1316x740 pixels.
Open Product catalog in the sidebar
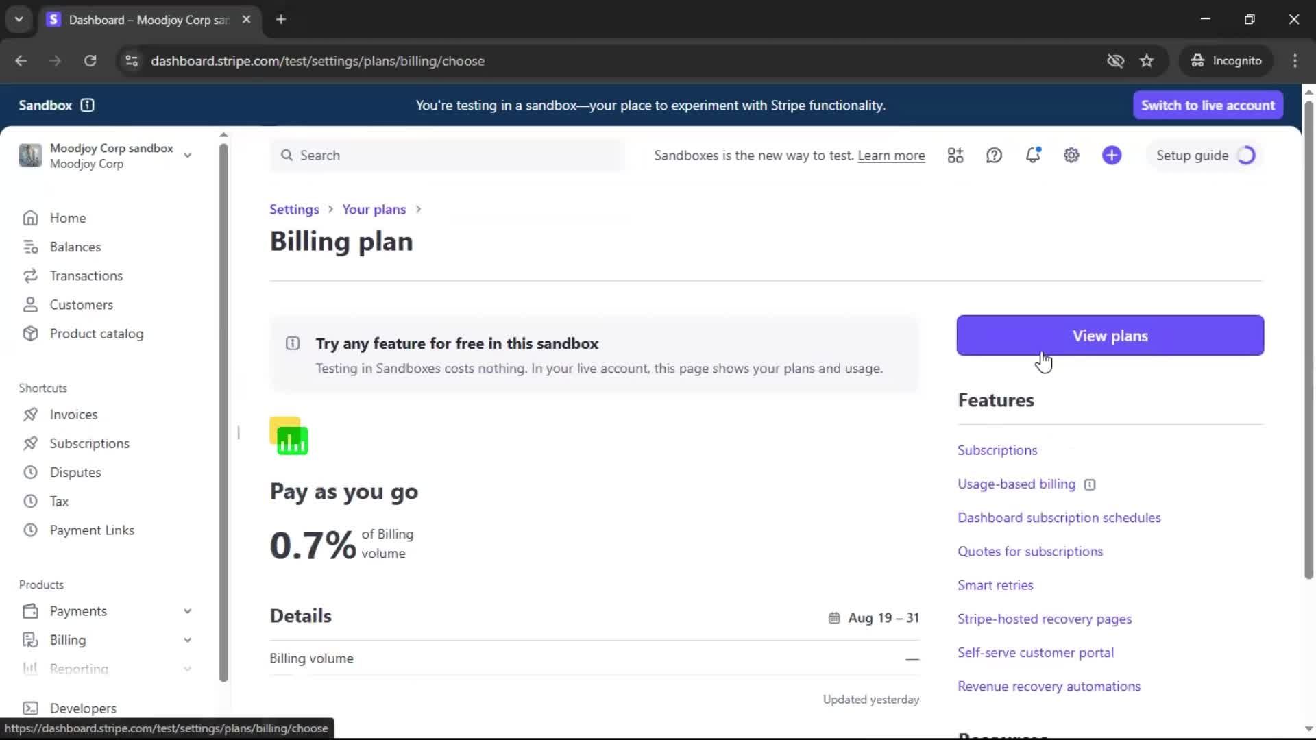click(96, 334)
